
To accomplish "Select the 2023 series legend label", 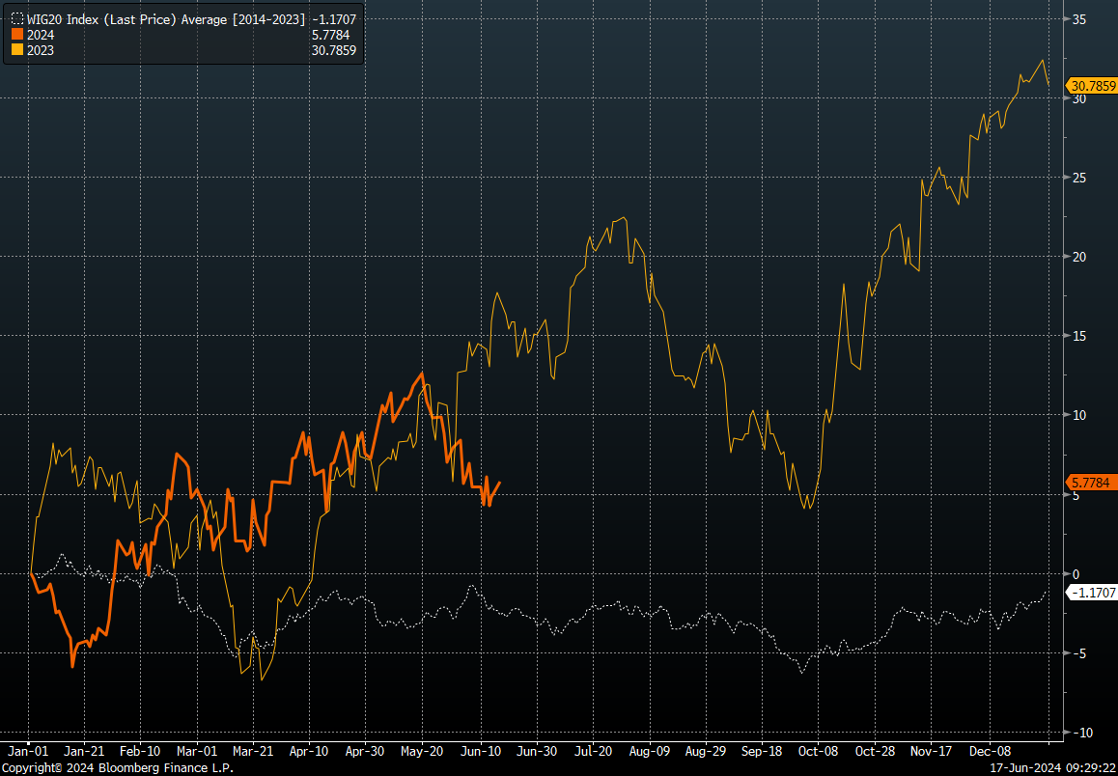I will [41, 49].
